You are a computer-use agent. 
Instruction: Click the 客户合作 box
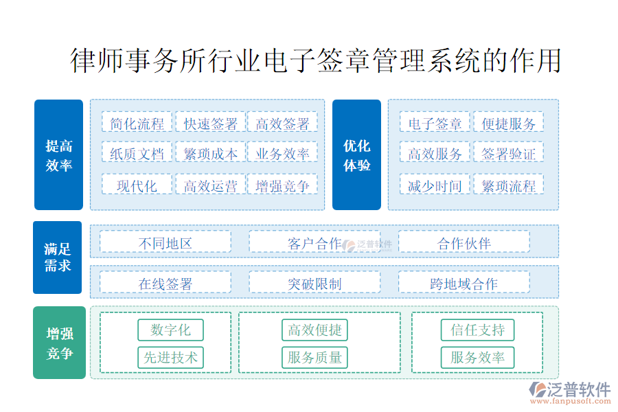coord(314,242)
